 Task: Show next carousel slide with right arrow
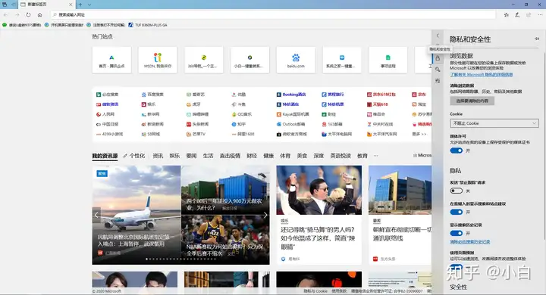(x=265, y=215)
